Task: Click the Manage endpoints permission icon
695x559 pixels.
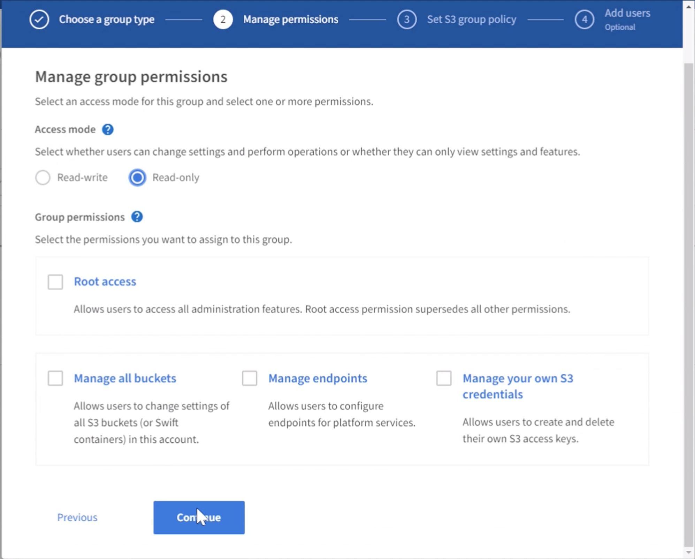Action: (249, 378)
